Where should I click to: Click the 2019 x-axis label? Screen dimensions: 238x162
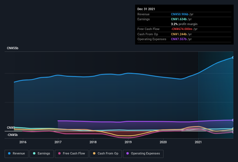click(128, 142)
